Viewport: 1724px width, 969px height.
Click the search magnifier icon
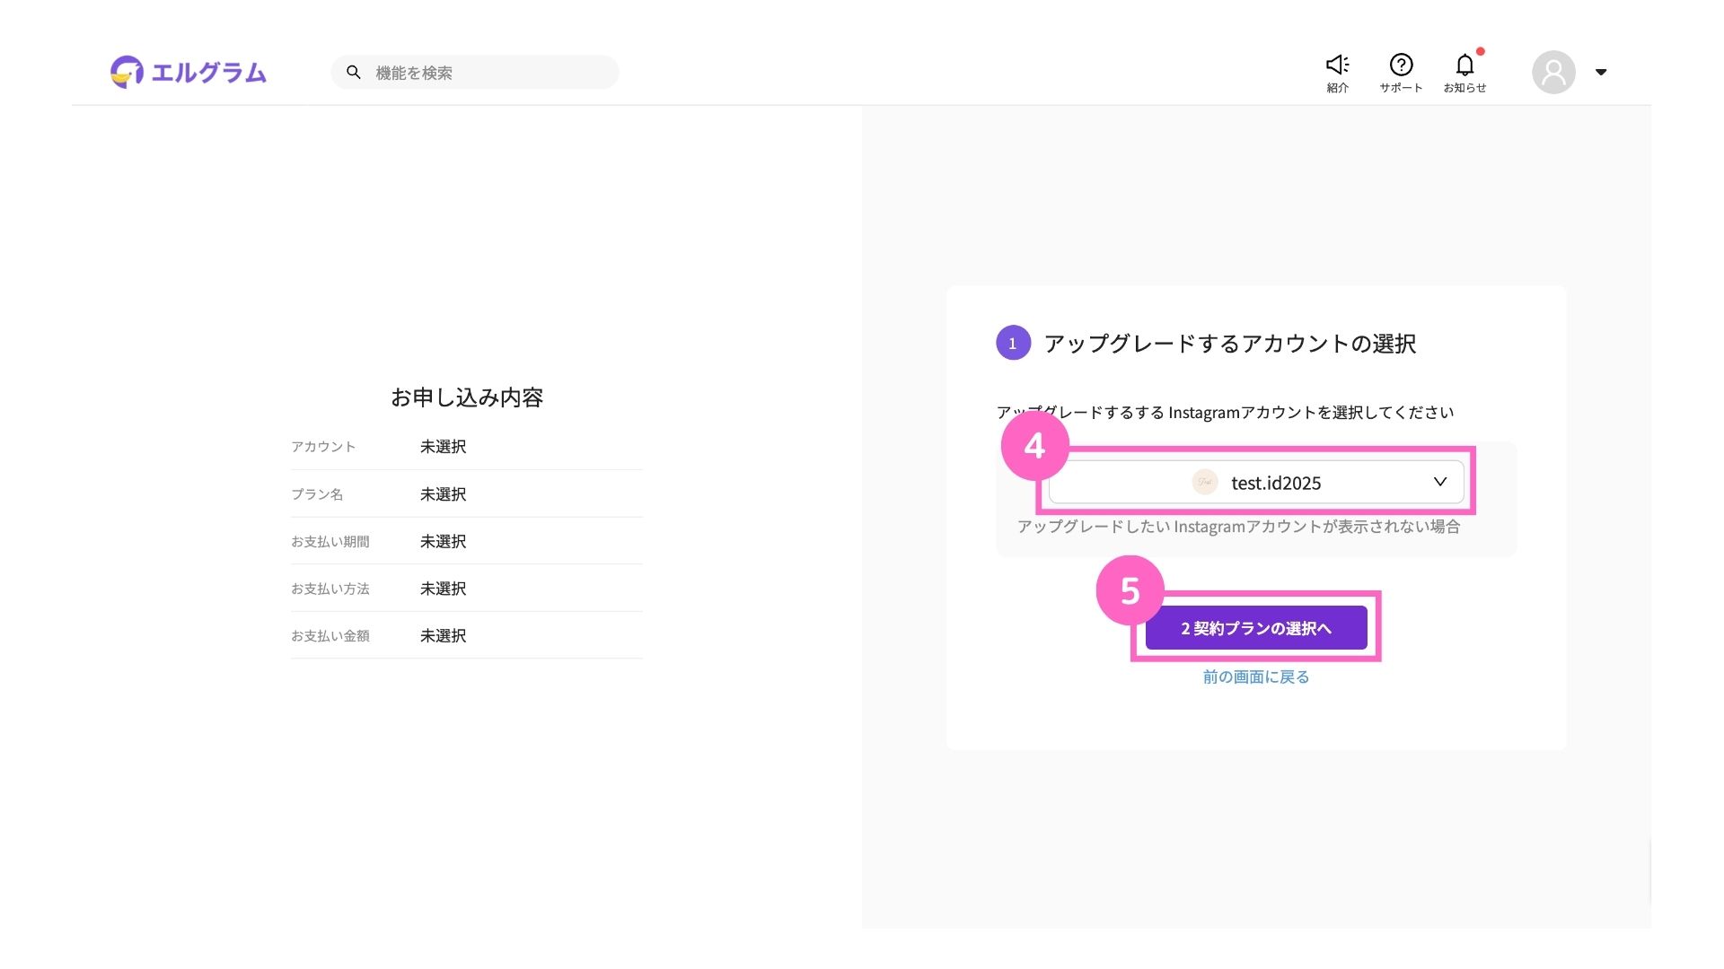pos(354,72)
